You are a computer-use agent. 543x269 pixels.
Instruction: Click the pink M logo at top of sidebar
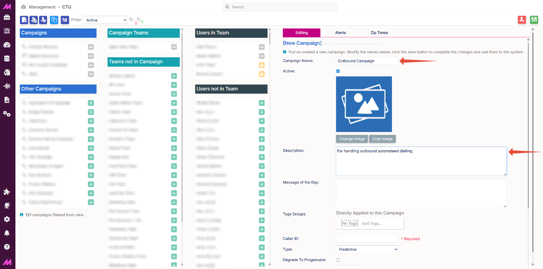[7, 6]
